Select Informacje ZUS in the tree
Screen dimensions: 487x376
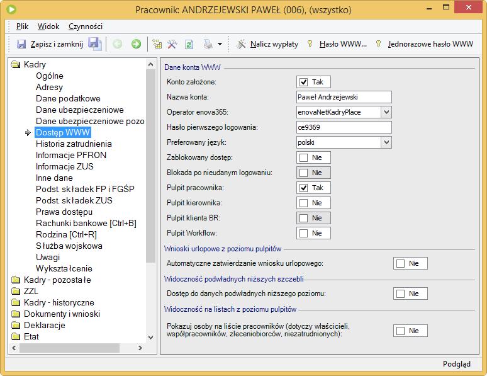pyautogui.click(x=65, y=166)
